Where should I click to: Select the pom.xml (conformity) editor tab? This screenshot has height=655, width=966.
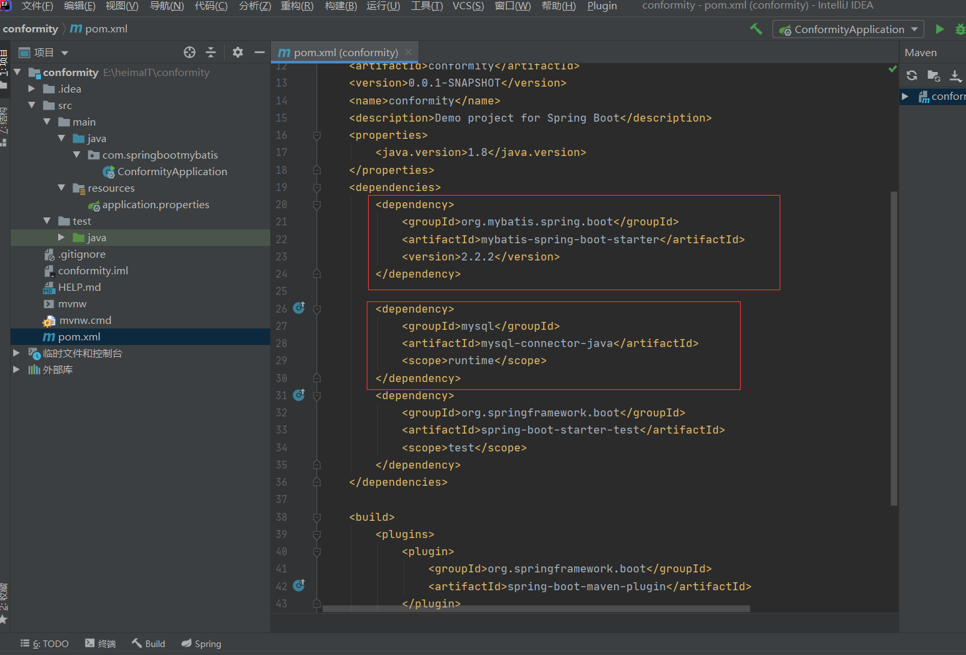[345, 52]
